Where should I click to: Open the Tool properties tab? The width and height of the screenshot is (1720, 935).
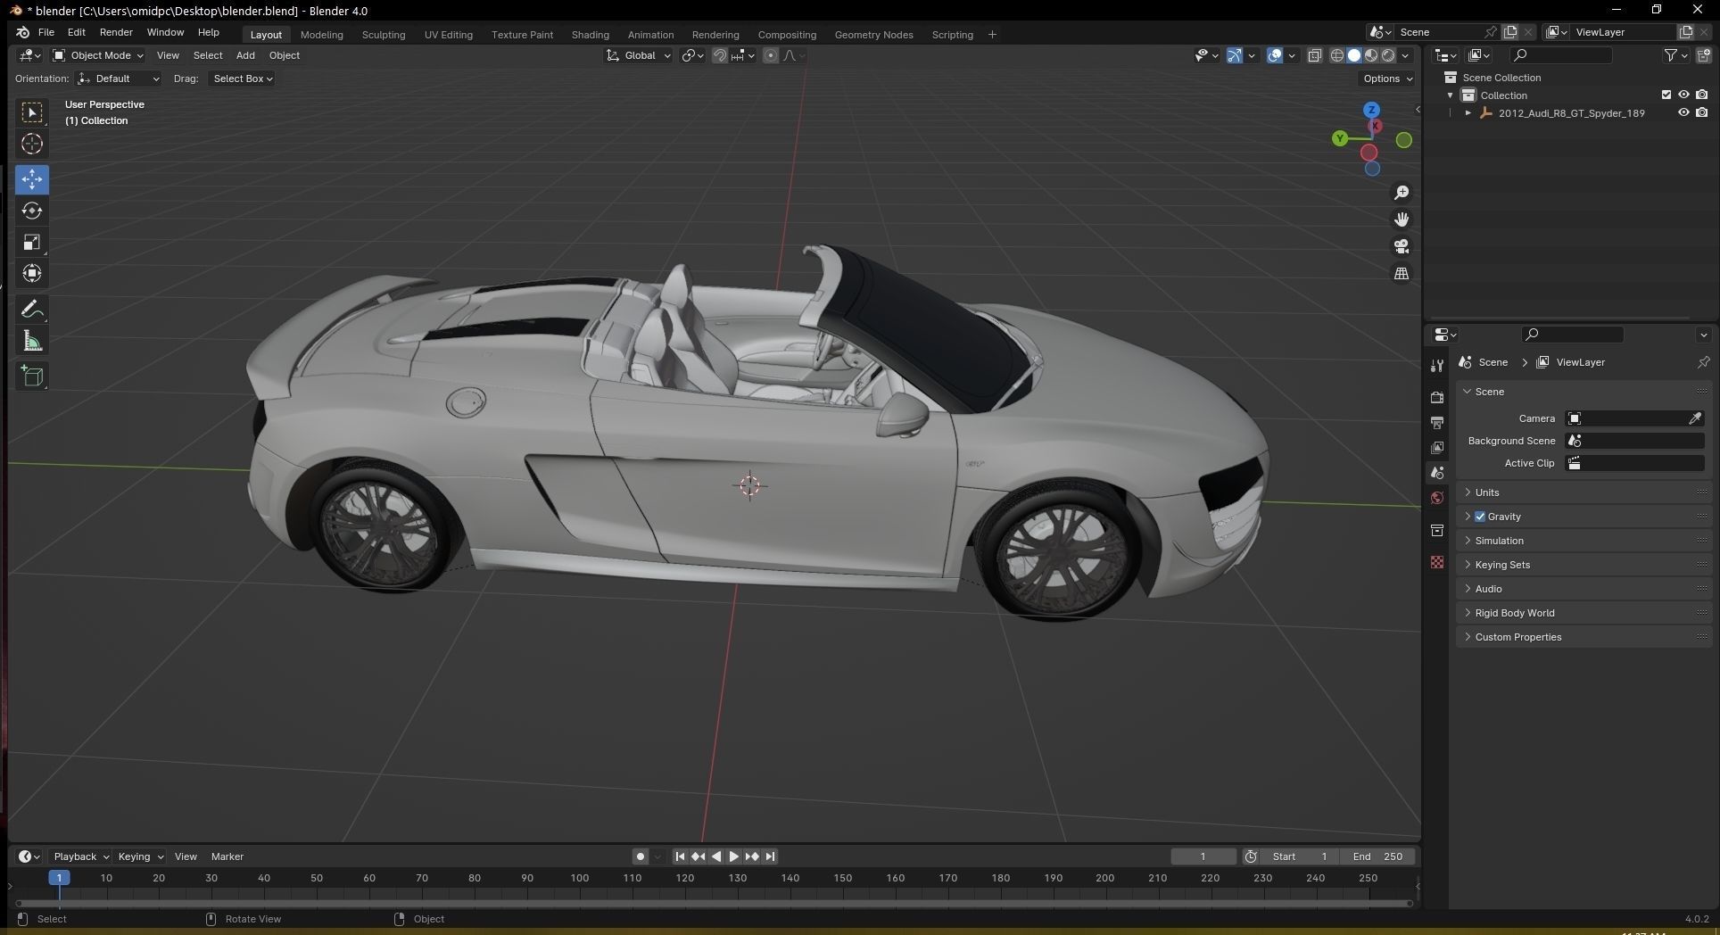[x=1436, y=366]
